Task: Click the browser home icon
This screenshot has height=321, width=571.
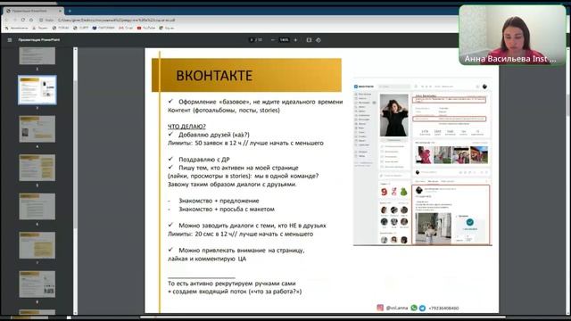Action: pyautogui.click(x=32, y=20)
